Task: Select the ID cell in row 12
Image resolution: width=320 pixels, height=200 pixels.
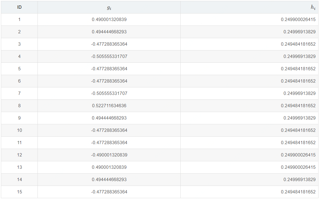Action: [x=20, y=155]
